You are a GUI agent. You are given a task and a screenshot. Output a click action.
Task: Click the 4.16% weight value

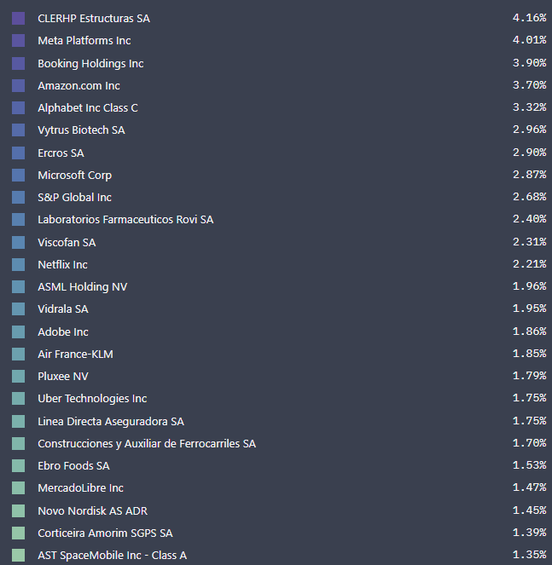529,18
